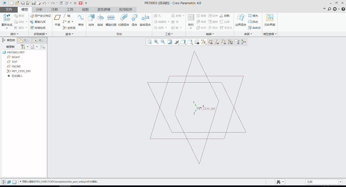Toggle datum point display in graphics toolbar
The height and width of the screenshot is (187, 346).
(223, 42)
